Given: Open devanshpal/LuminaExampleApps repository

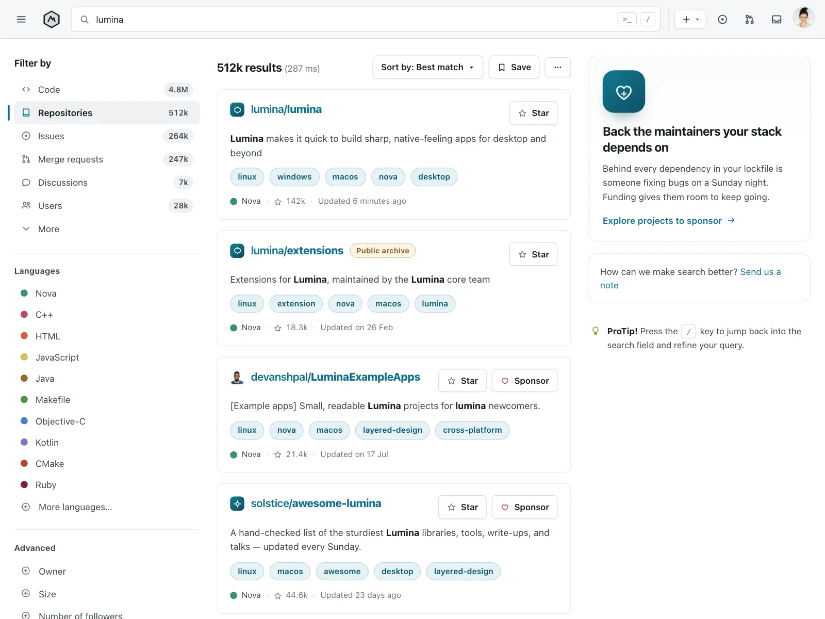Looking at the screenshot, I should pyautogui.click(x=336, y=377).
